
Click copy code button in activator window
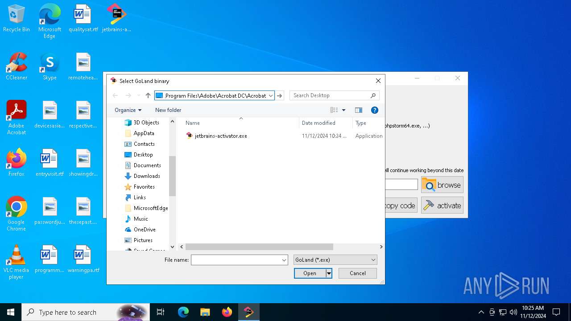point(401,206)
